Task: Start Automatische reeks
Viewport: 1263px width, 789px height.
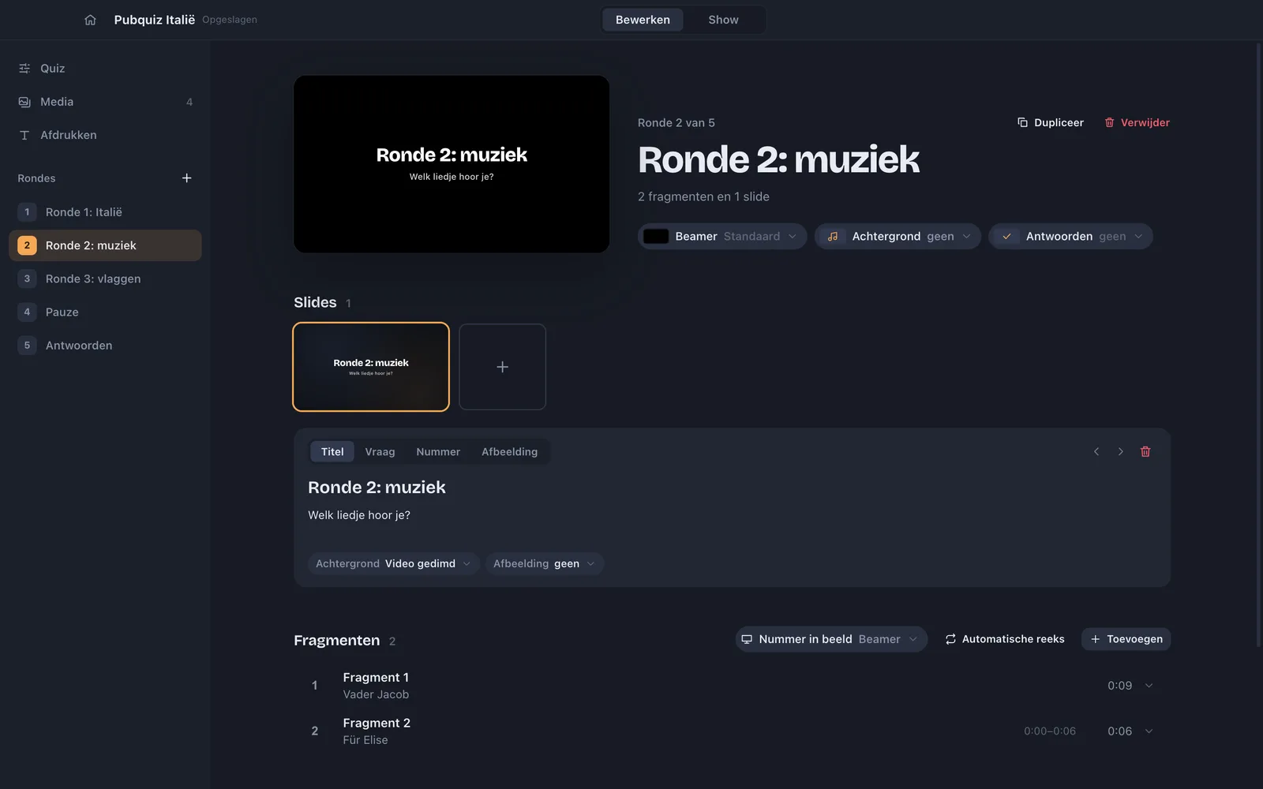Action: click(1004, 639)
